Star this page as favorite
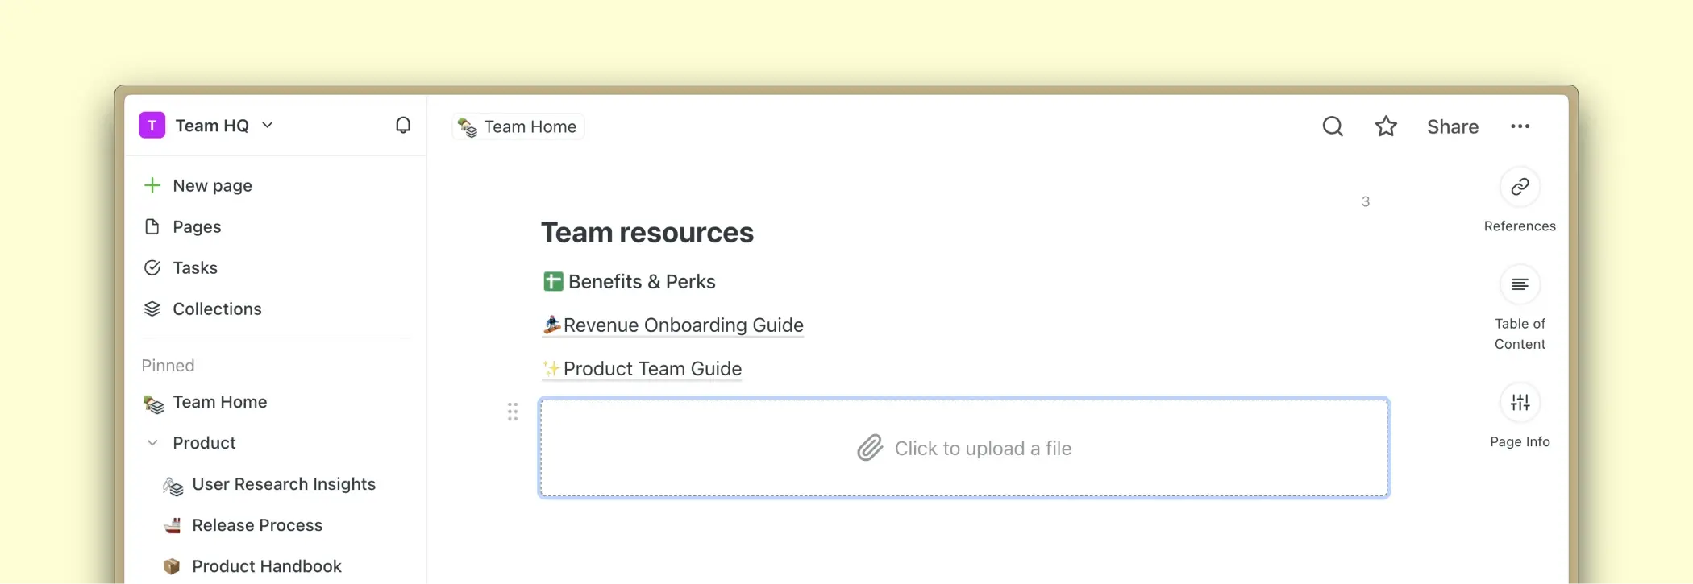This screenshot has width=1693, height=584. coord(1386,126)
